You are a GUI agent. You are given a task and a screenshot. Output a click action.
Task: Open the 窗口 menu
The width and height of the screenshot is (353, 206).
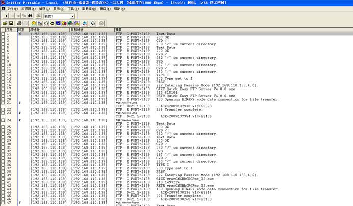(105, 9)
